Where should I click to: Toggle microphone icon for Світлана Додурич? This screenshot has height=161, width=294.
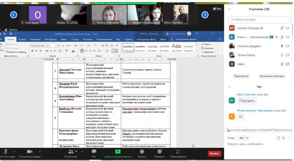coord(282,46)
